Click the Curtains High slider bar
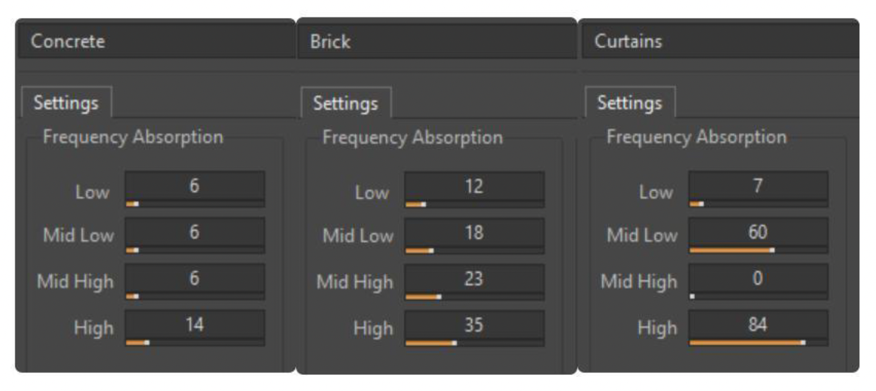This screenshot has height=391, width=876. pyautogui.click(x=758, y=342)
